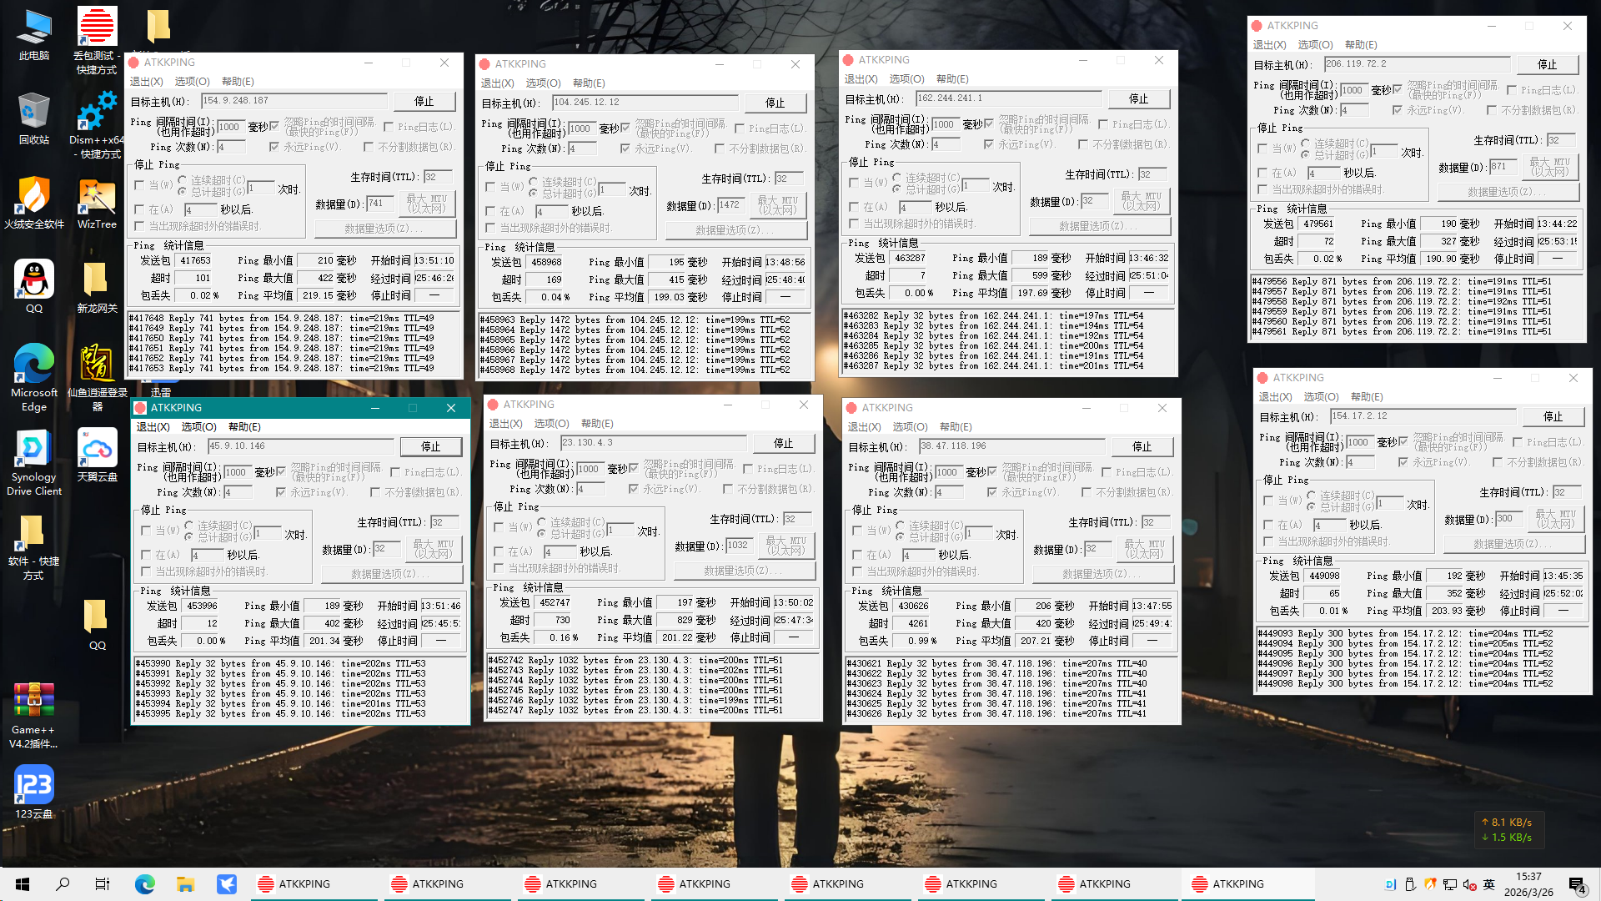Click target host field showing 154.9.248.187

coord(294,100)
